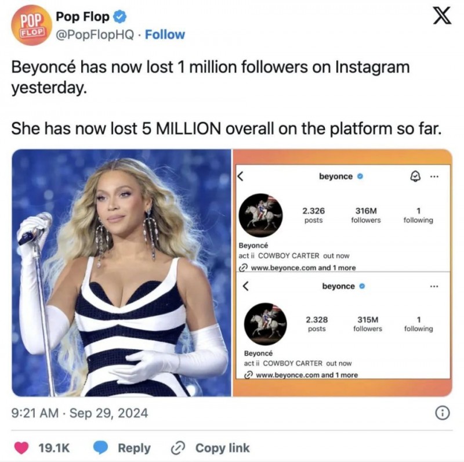Click the notification bell in top Instagram screenshot
Viewport: 464px width, 462px height.
pyautogui.click(x=415, y=176)
